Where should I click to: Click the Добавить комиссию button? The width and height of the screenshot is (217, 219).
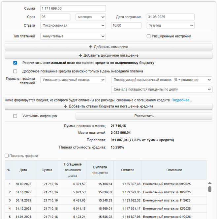[x=108, y=47]
